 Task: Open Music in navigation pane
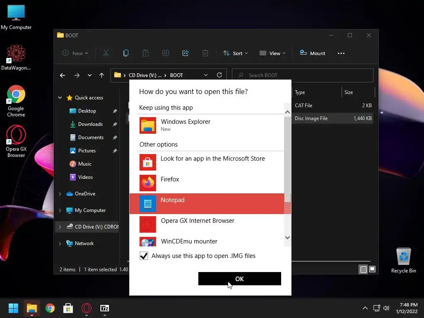84,164
